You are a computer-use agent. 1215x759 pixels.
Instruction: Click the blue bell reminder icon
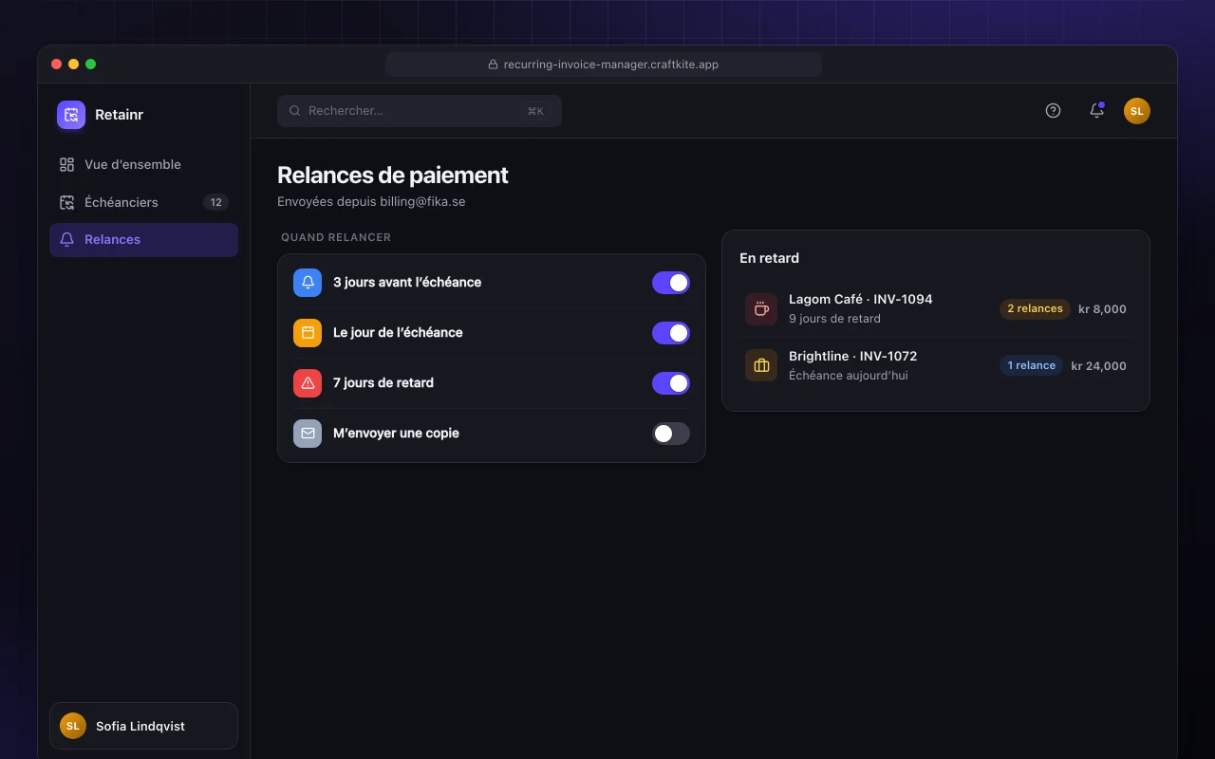pos(308,283)
